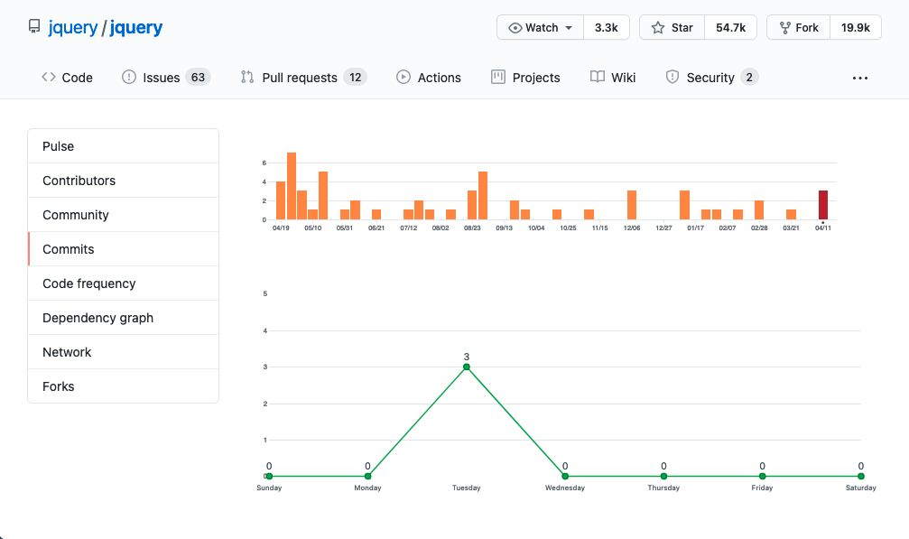Image resolution: width=909 pixels, height=539 pixels.
Task: Open the jquery repository name link
Action: tap(136, 27)
